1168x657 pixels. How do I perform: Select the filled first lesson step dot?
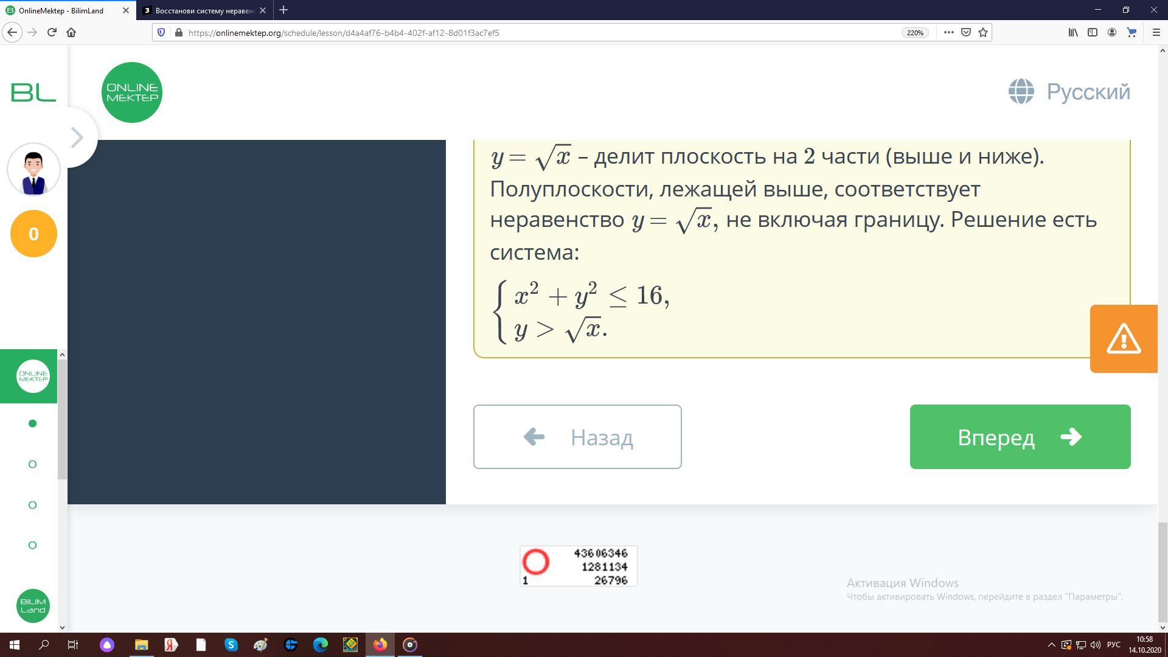pos(33,423)
